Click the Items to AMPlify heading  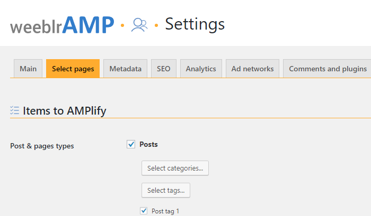(64, 110)
